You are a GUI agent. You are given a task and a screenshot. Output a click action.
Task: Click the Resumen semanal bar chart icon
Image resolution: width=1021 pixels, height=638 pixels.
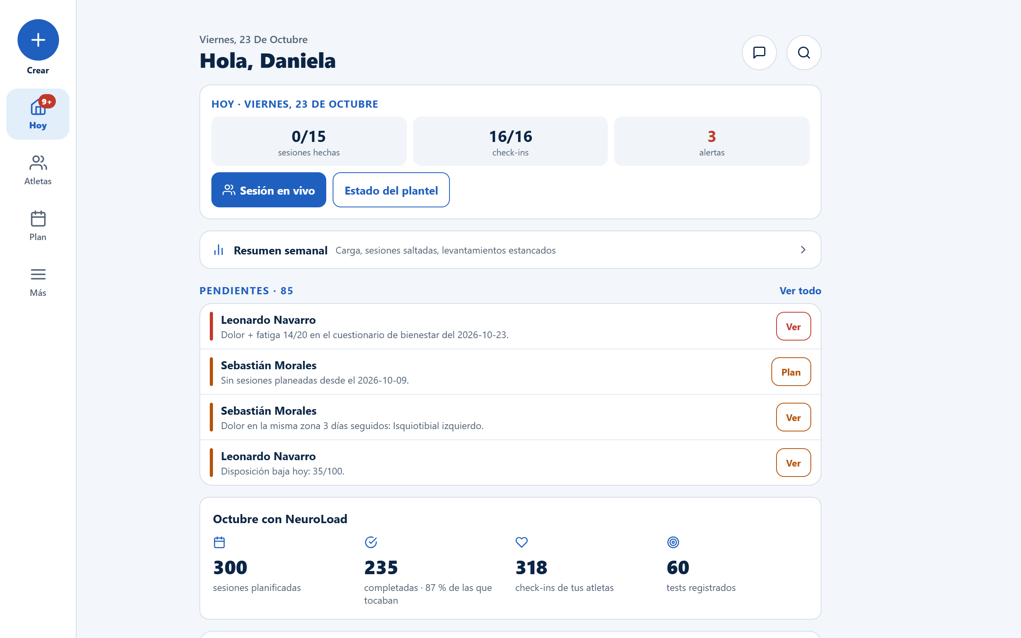point(219,250)
